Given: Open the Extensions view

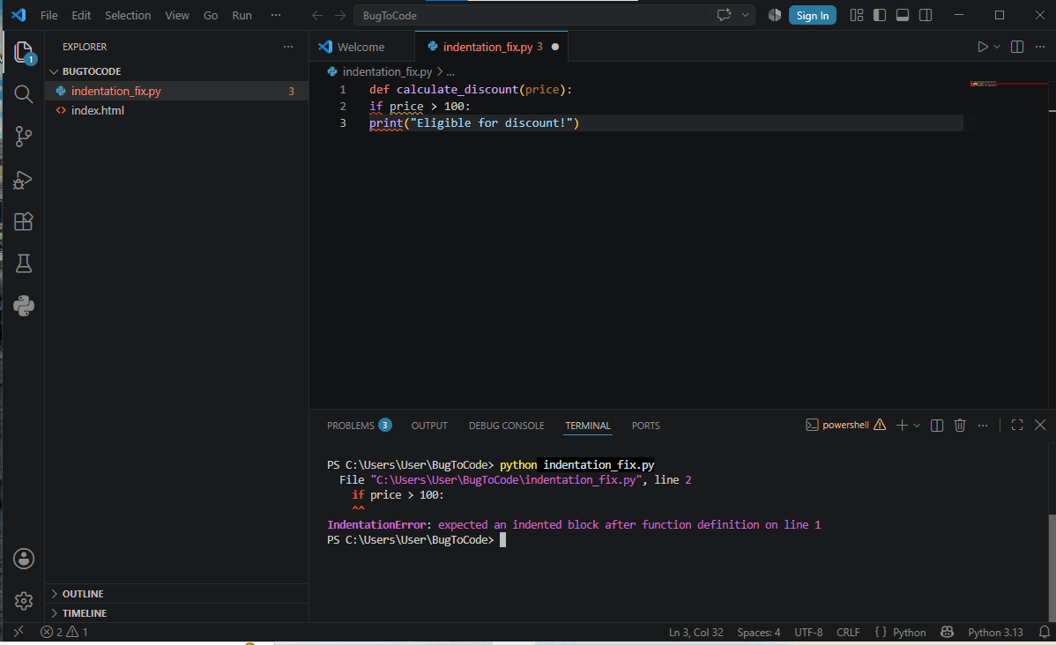Looking at the screenshot, I should coord(24,221).
